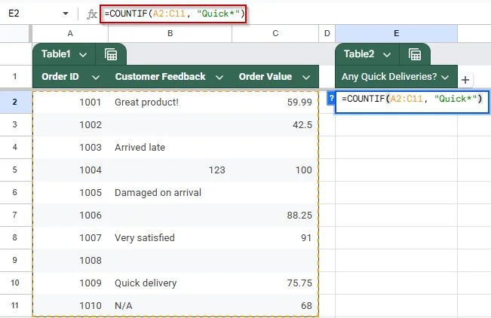Screen dimensions: 491x318
Task: Open Order Value column dropdown
Action: [x=306, y=77]
